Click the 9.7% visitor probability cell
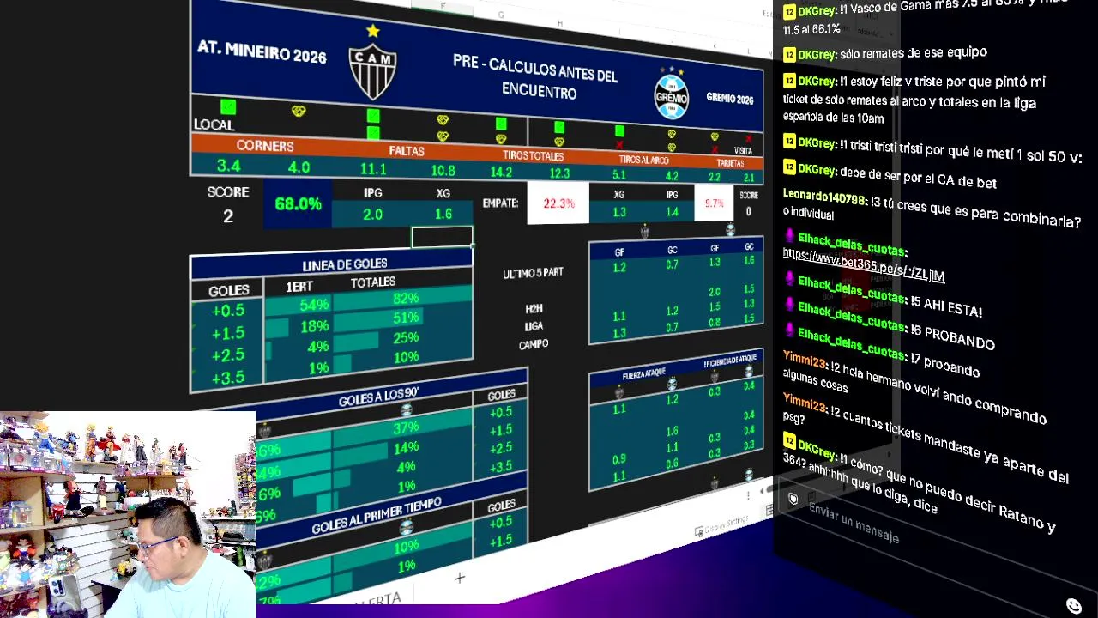The height and width of the screenshot is (618, 1098). (714, 203)
